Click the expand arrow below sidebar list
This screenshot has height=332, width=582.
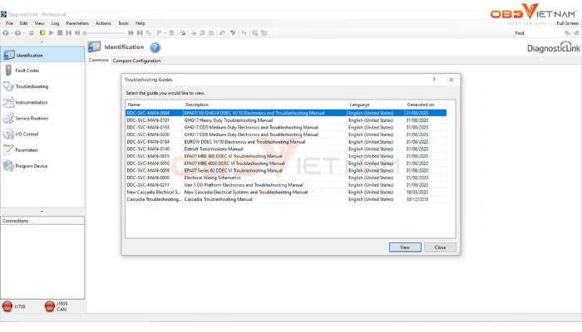tap(42, 211)
